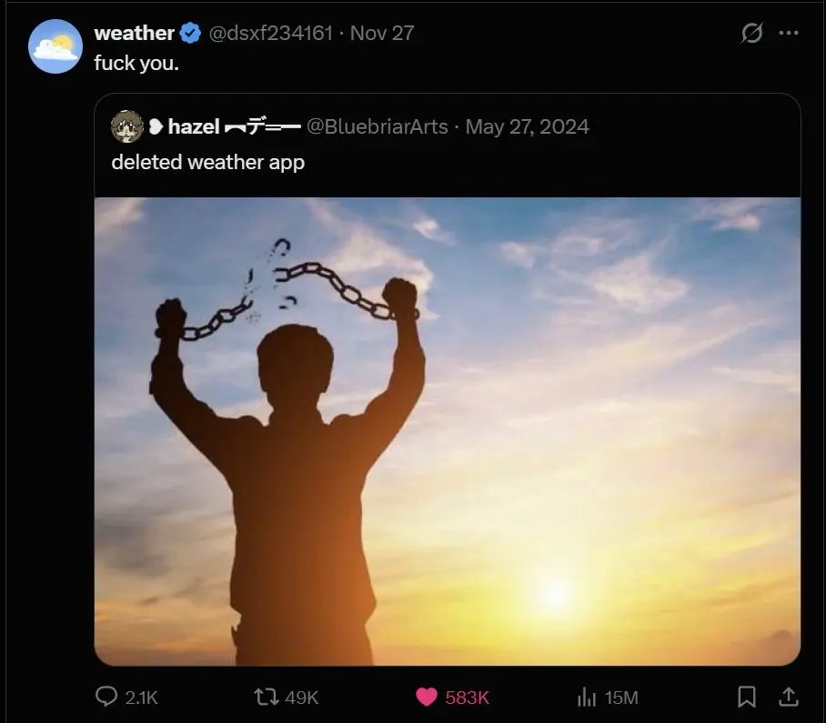Screen dimensions: 826x723
Task: Click the "weather" display name
Action: click(134, 34)
